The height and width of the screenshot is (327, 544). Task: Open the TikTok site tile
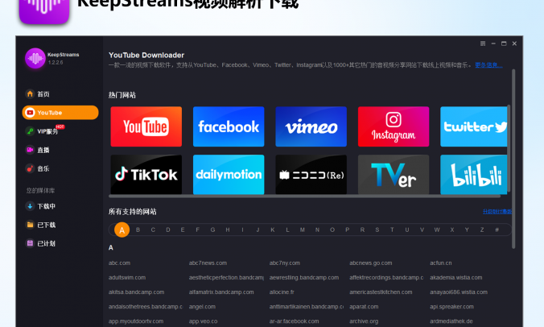(146, 174)
